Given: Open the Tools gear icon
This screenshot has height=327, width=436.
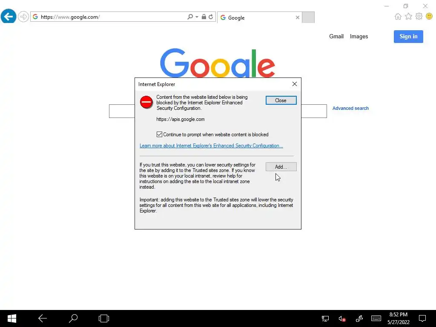Looking at the screenshot, I should (x=419, y=17).
